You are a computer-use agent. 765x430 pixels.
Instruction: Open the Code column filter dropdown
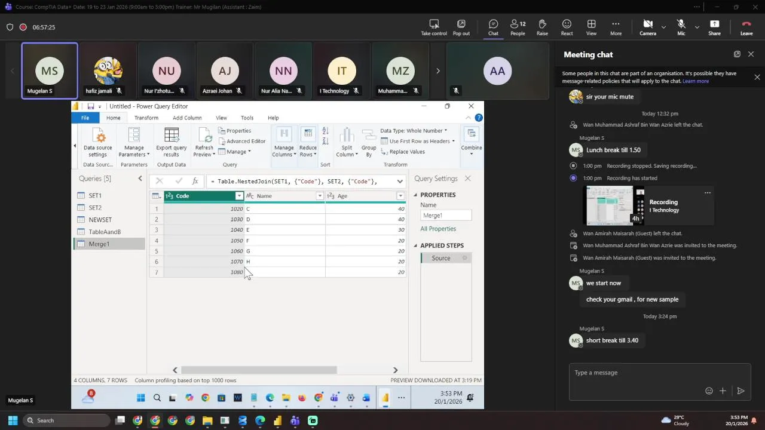click(239, 196)
